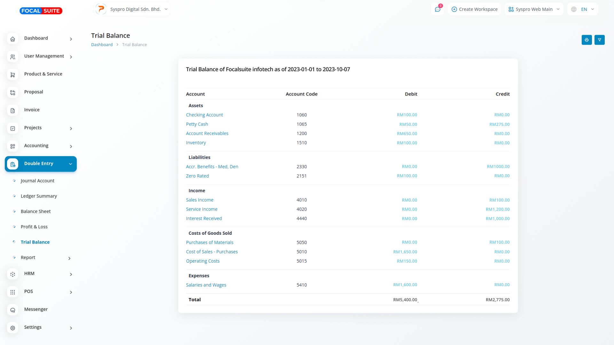Click the Product & Service cart icon
Viewport: 614px width, 345px height.
click(x=13, y=75)
